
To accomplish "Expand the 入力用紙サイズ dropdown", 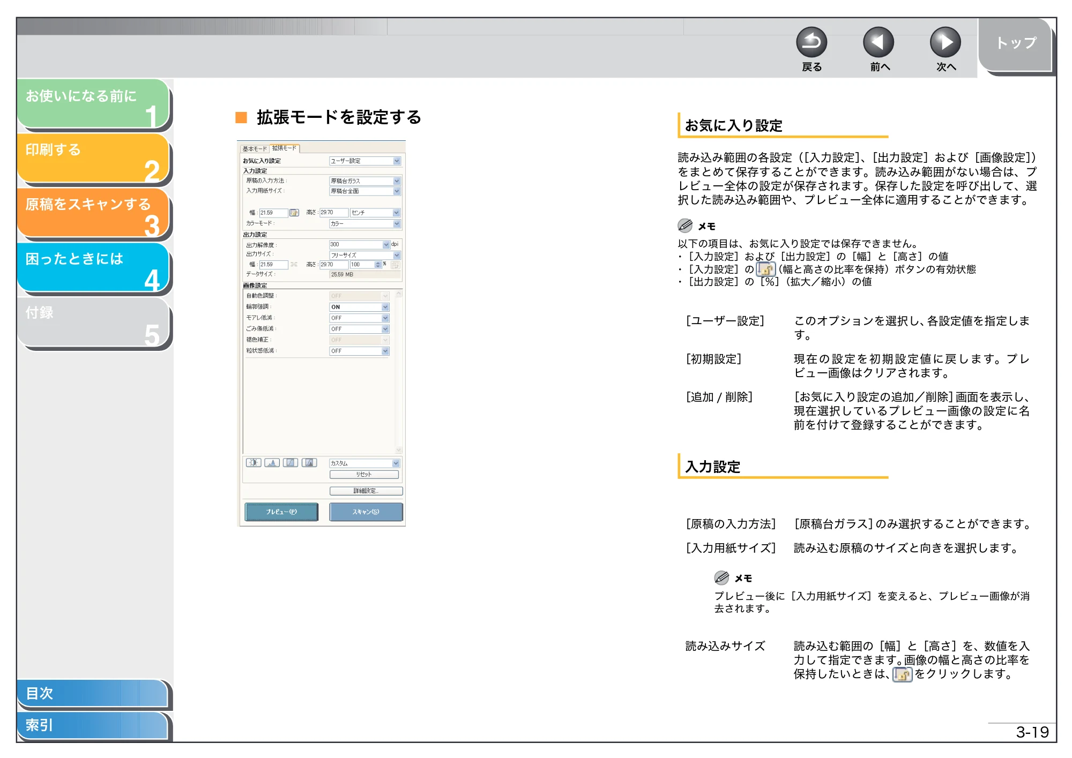I will coord(364,191).
